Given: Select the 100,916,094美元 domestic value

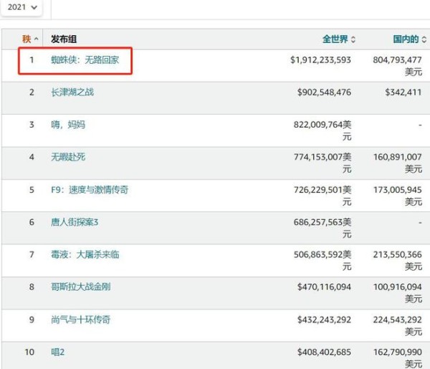Looking at the screenshot, I should coord(397,292).
